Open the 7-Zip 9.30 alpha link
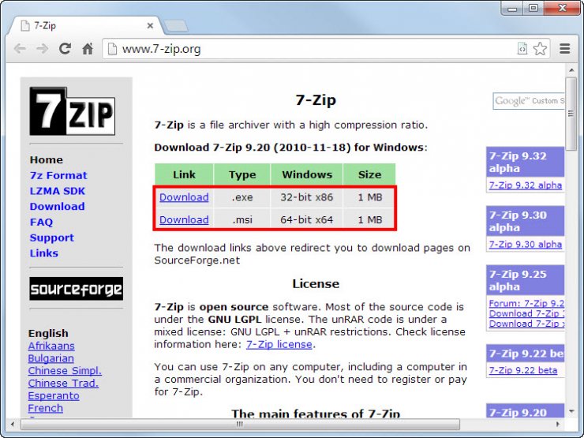Image resolution: width=584 pixels, height=438 pixels. [x=525, y=245]
